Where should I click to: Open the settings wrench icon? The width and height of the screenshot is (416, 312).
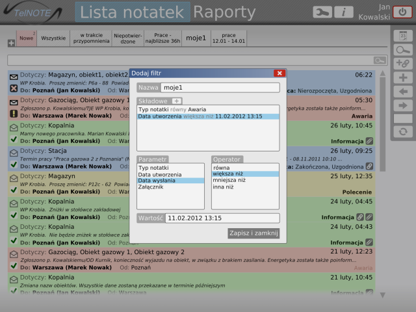coord(322,12)
